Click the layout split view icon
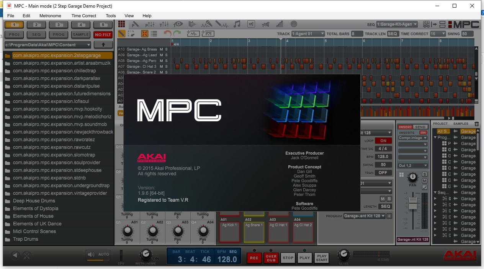Image resolution: width=484 pixels, height=269 pixels. [442, 24]
